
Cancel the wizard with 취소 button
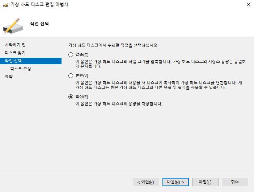235,182
